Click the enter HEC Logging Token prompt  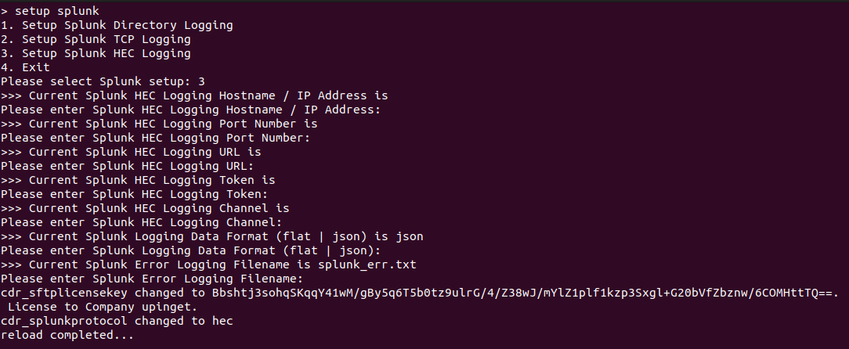click(134, 194)
